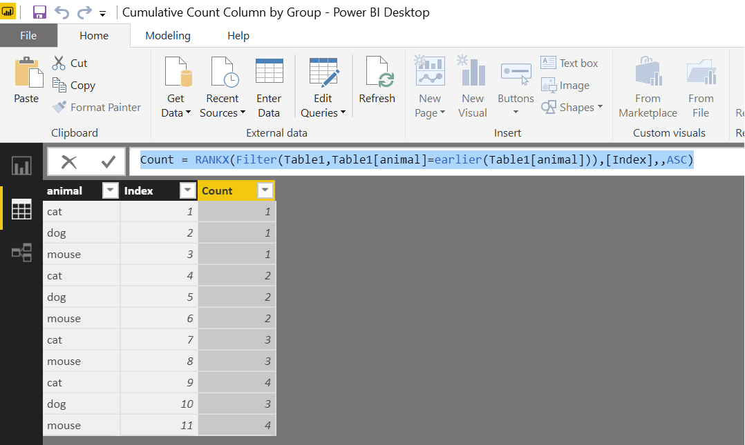Click the Index cell with value 9

tap(159, 382)
